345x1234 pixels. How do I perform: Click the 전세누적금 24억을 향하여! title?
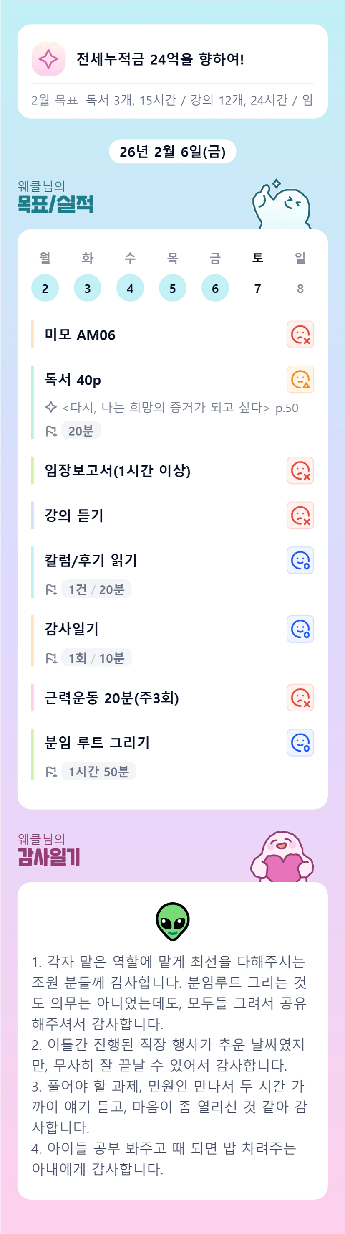click(x=160, y=59)
